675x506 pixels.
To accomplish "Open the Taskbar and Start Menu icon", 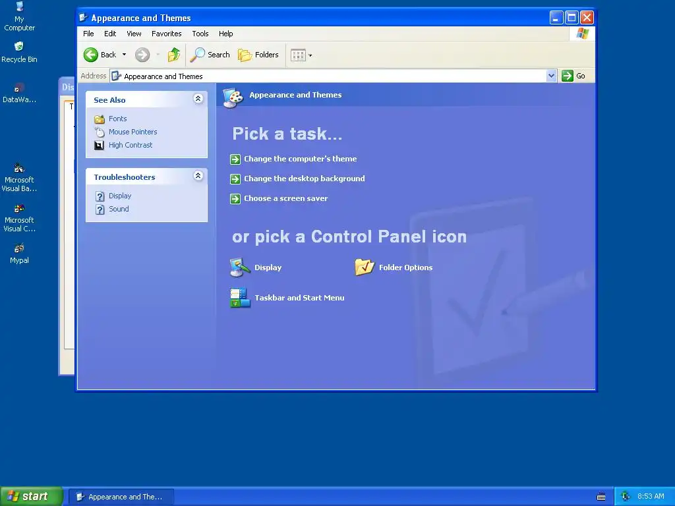I will click(x=240, y=298).
